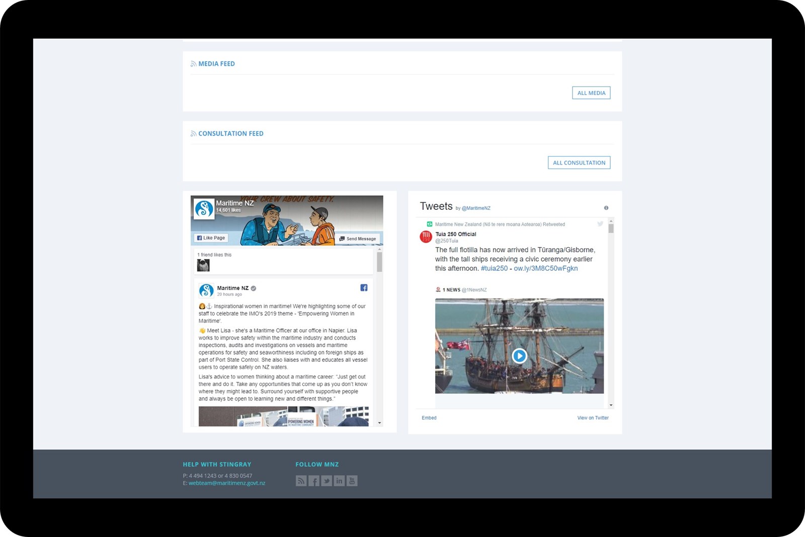Open the Empowering Women post image
805x537 pixels.
tap(283, 417)
